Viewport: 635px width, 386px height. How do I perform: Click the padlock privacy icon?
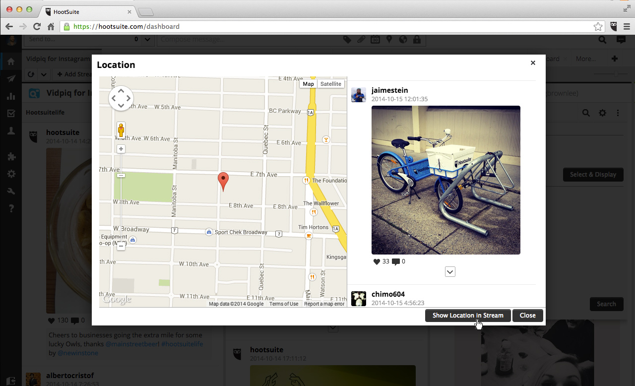pyautogui.click(x=417, y=40)
